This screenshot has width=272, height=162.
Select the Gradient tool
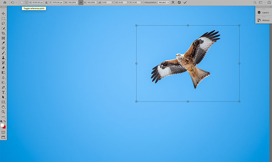tap(3, 73)
